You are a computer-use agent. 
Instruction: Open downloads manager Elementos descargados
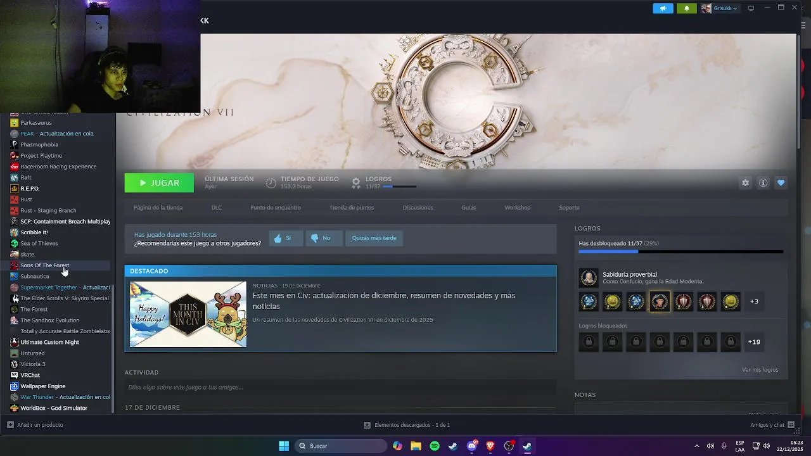(407, 425)
